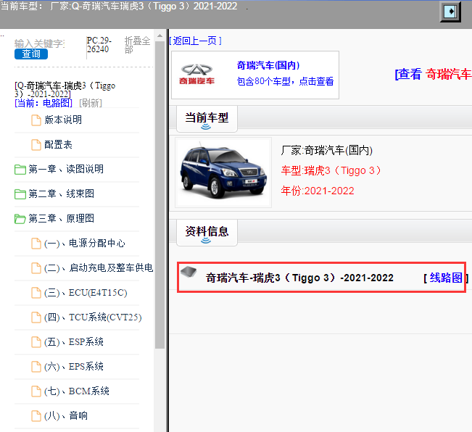Collapse all via 折叠全部 link

point(137,45)
